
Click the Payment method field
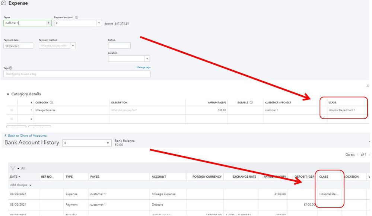[55, 45]
